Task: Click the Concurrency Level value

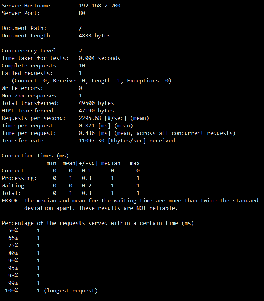Action: click(x=80, y=50)
